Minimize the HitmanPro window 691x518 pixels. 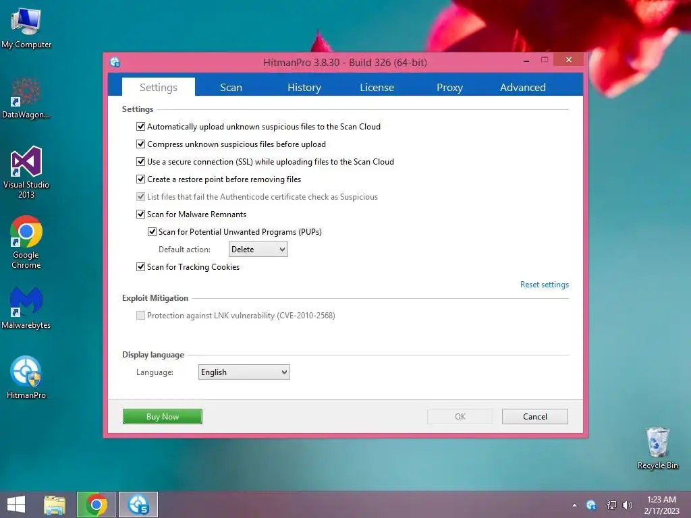pyautogui.click(x=526, y=60)
